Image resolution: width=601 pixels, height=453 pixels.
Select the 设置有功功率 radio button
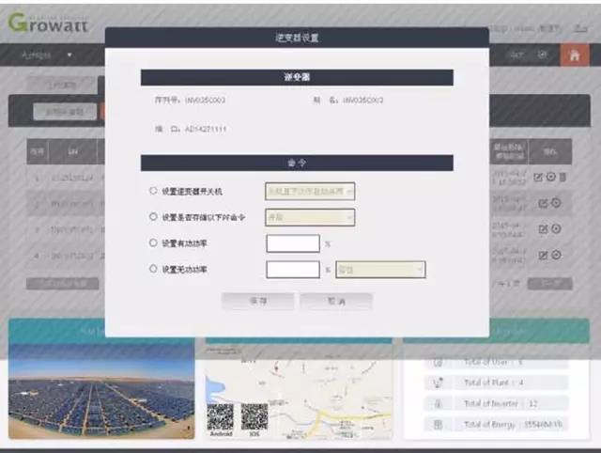(154, 242)
